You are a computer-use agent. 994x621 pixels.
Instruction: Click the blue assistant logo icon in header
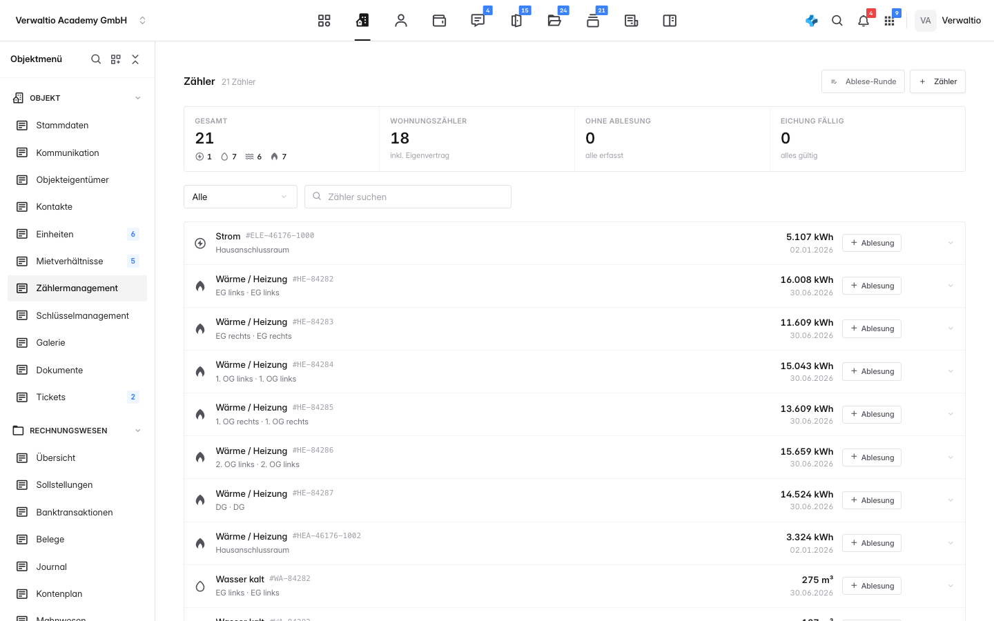[812, 21]
